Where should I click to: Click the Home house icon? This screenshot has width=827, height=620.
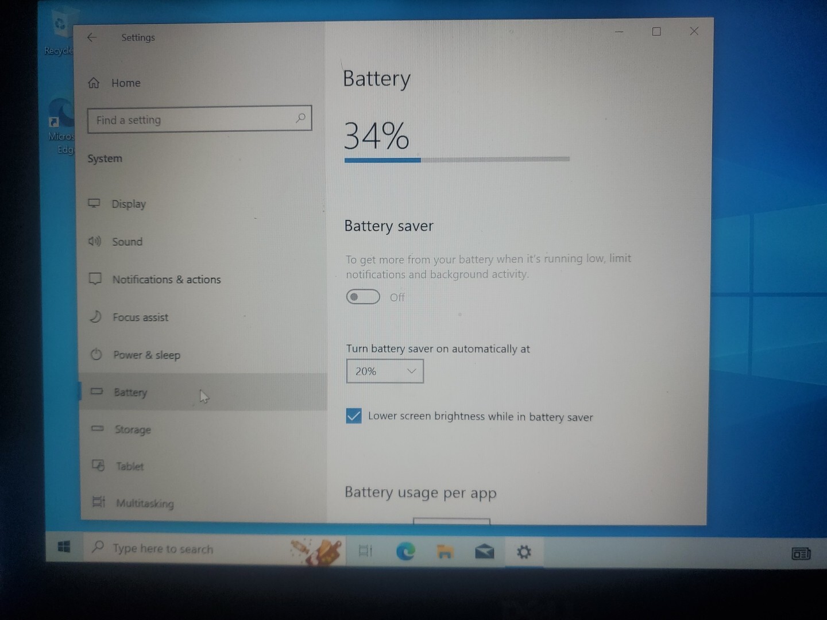(94, 83)
